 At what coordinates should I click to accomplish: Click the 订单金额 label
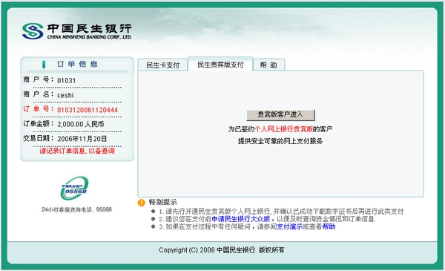[38, 124]
